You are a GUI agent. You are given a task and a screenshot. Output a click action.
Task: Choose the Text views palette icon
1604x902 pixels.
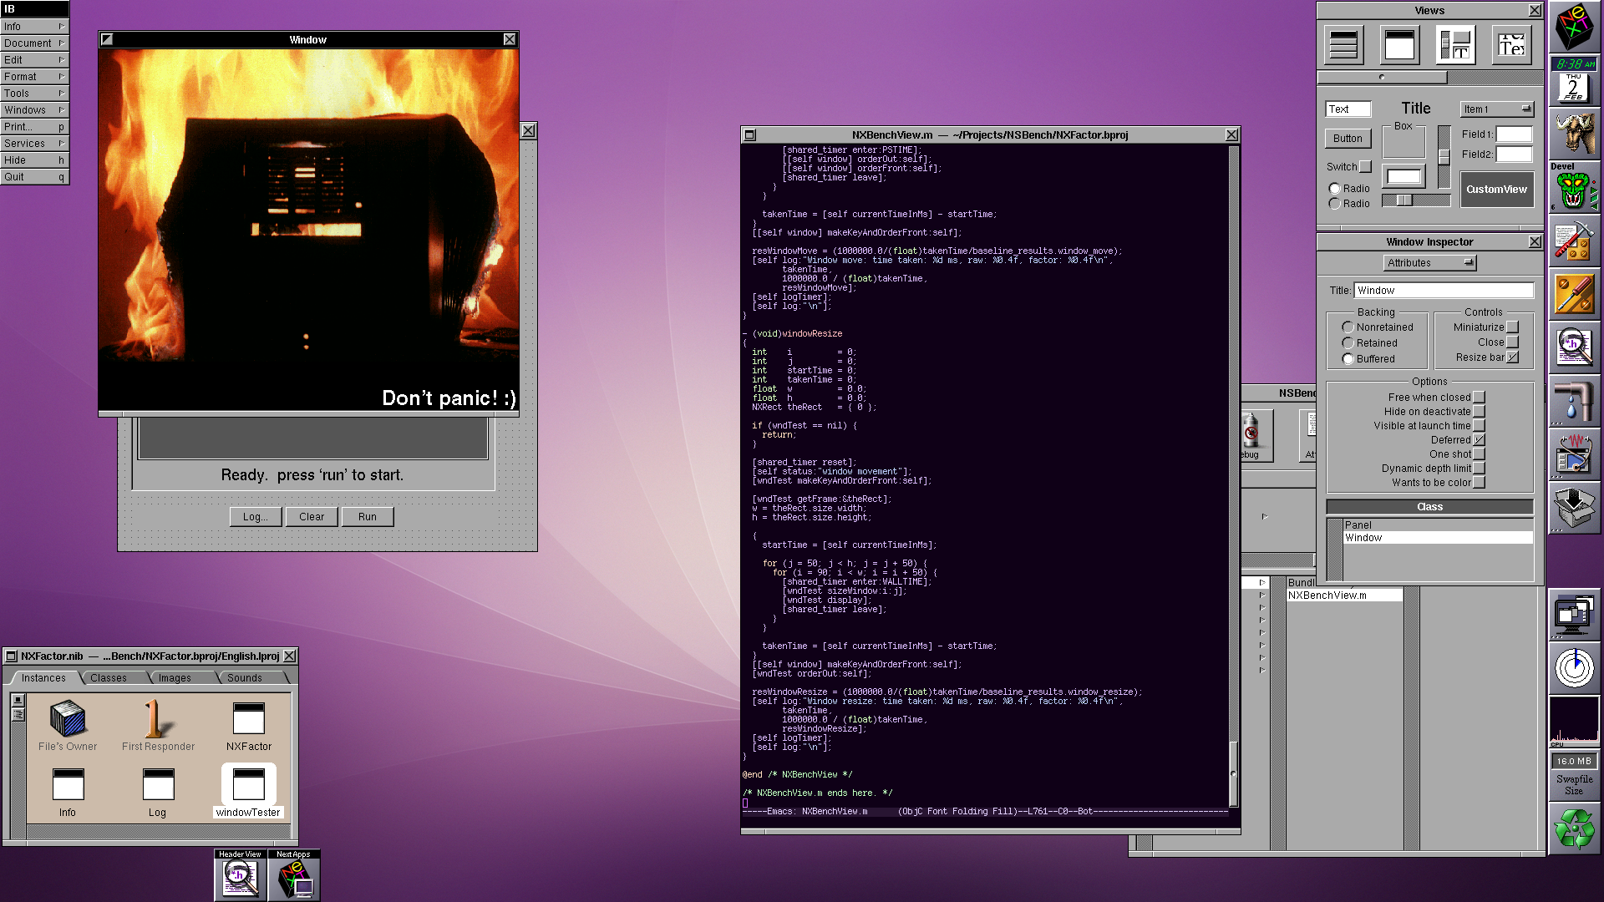click(x=1511, y=45)
